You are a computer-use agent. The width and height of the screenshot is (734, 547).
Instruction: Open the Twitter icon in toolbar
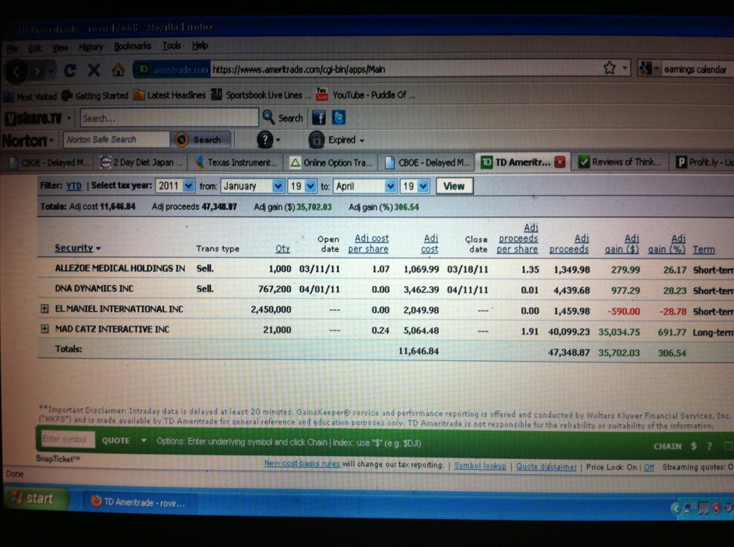click(338, 117)
